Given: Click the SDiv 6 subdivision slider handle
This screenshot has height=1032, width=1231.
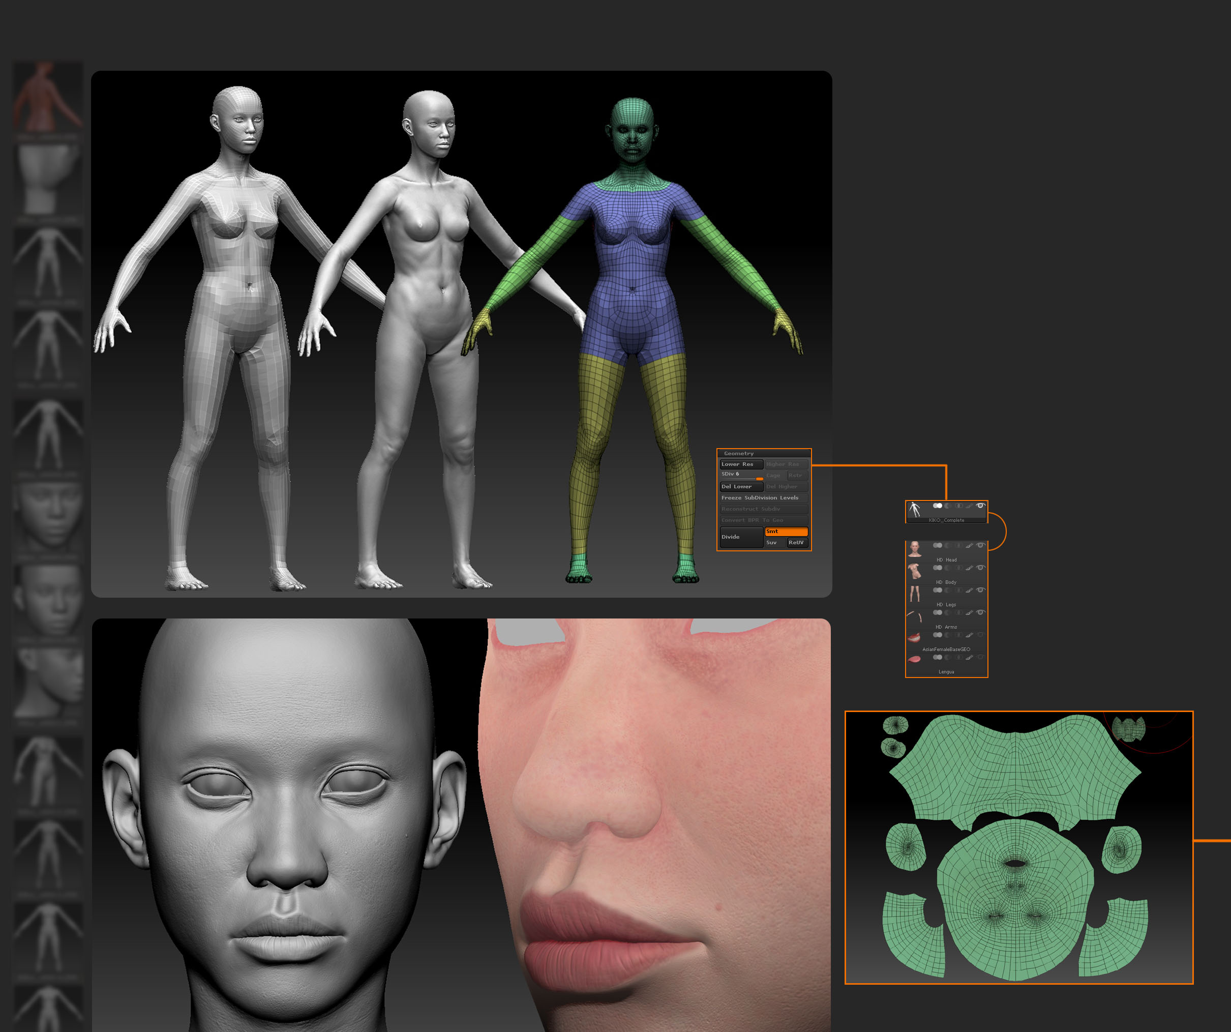Looking at the screenshot, I should [x=760, y=479].
